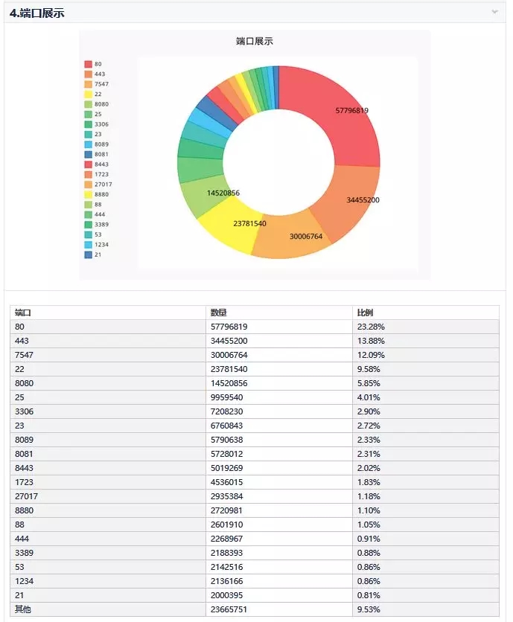Toggle port 21 legend entry
Viewport: 513px width, 622px height.
coord(93,254)
